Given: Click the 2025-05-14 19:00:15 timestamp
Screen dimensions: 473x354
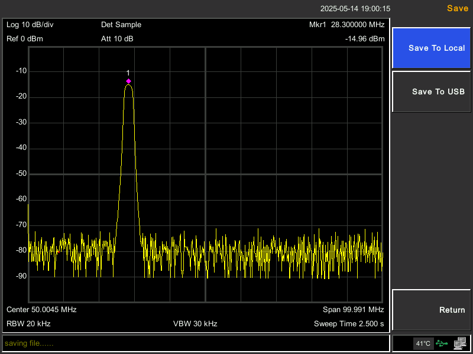Looking at the screenshot, I should (x=355, y=9).
